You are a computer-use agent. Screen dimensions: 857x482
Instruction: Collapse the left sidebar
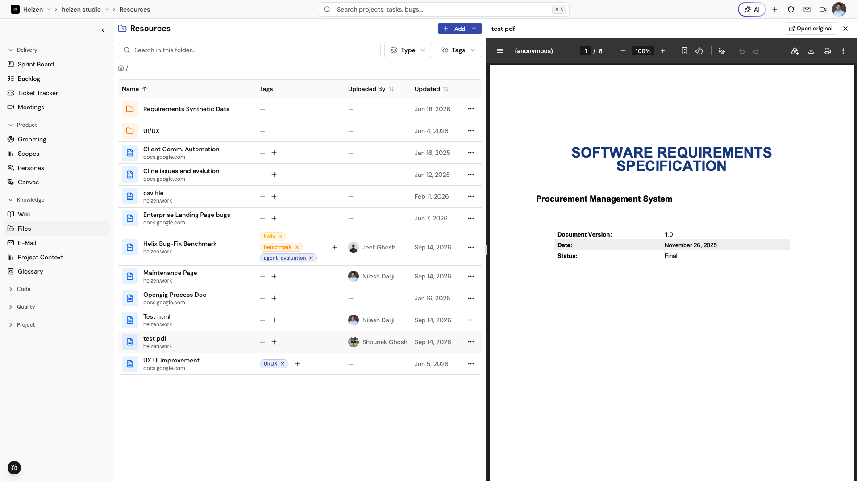[x=103, y=30]
